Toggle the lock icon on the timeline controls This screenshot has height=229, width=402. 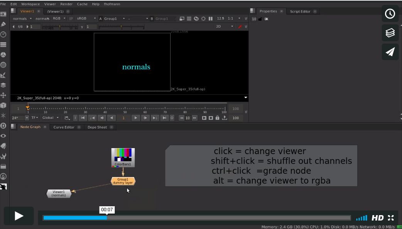point(218,118)
